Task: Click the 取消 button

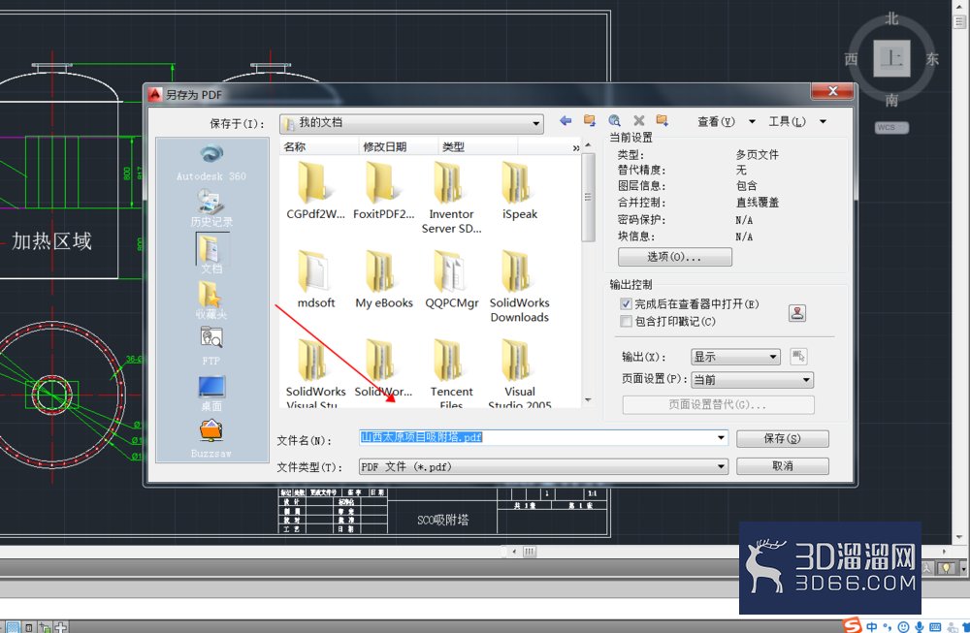Action: (783, 466)
